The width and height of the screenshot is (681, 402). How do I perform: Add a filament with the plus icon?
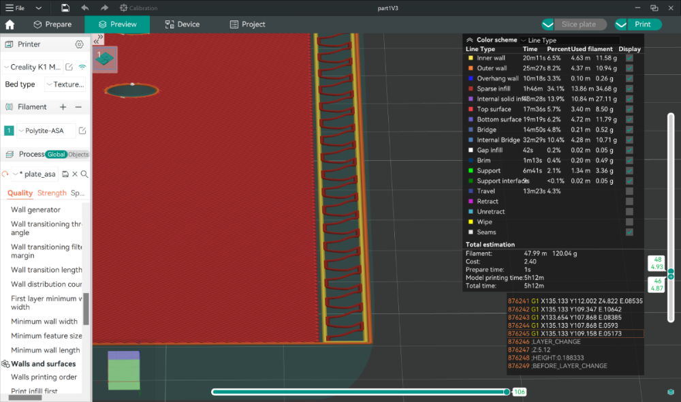click(63, 107)
